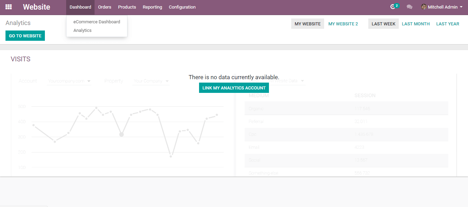Open the Yourcompany.com account dropdown
468x207 pixels.
(69, 81)
